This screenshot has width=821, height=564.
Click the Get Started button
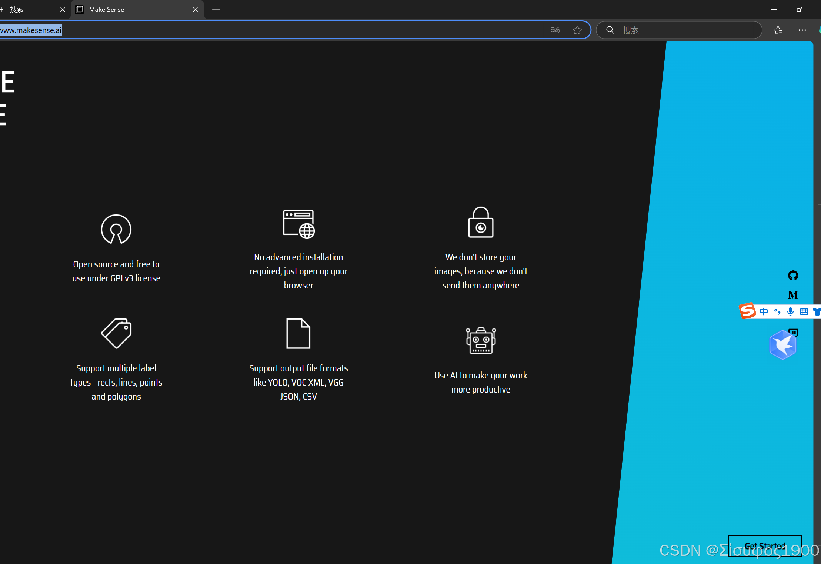point(765,546)
